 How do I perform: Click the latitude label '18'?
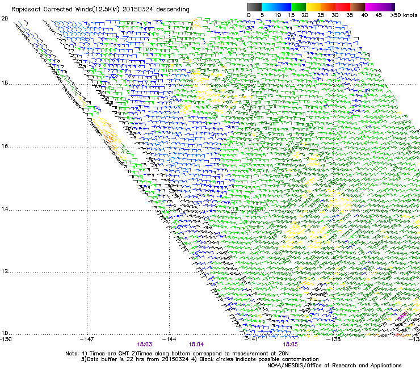pyautogui.click(x=5, y=83)
